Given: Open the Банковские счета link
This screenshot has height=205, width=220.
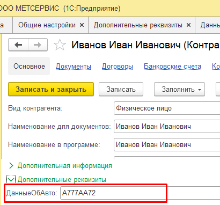Looking at the screenshot, I should (172, 67).
